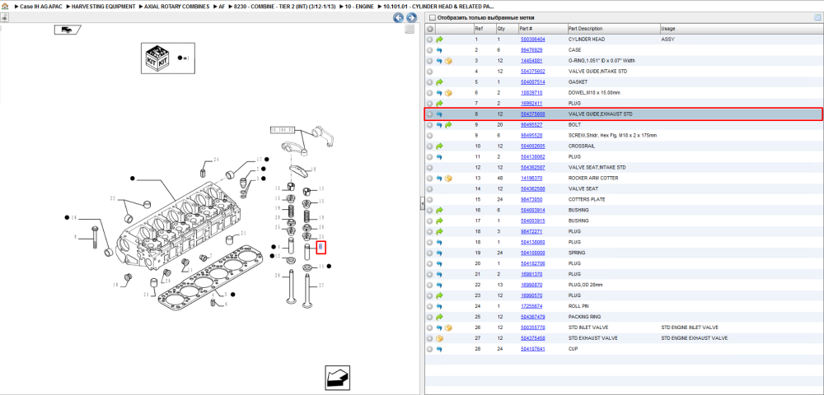Click the blue arrow icon for CUP row
824x395 pixels.
click(439, 349)
